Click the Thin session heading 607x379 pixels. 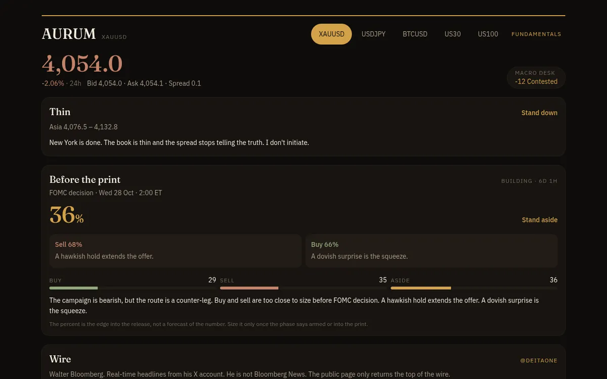[x=60, y=112]
